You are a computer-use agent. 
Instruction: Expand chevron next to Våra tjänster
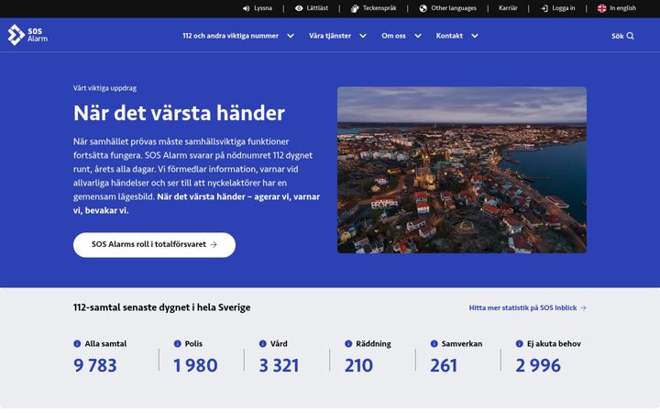click(x=363, y=36)
